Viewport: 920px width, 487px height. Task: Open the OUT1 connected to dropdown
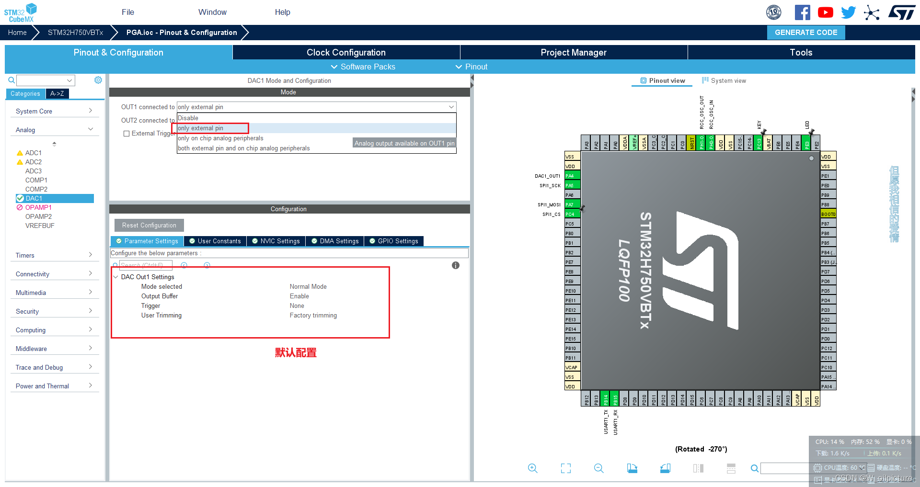point(316,107)
